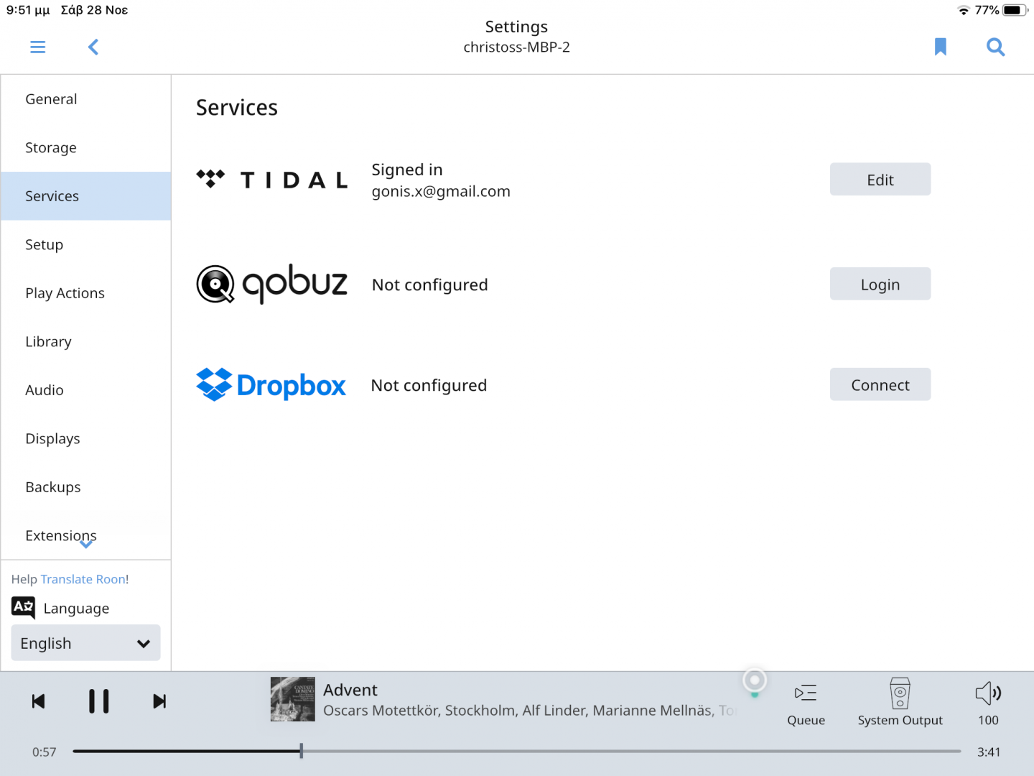
Task: Open the Storage settings tab
Action: tap(86, 147)
